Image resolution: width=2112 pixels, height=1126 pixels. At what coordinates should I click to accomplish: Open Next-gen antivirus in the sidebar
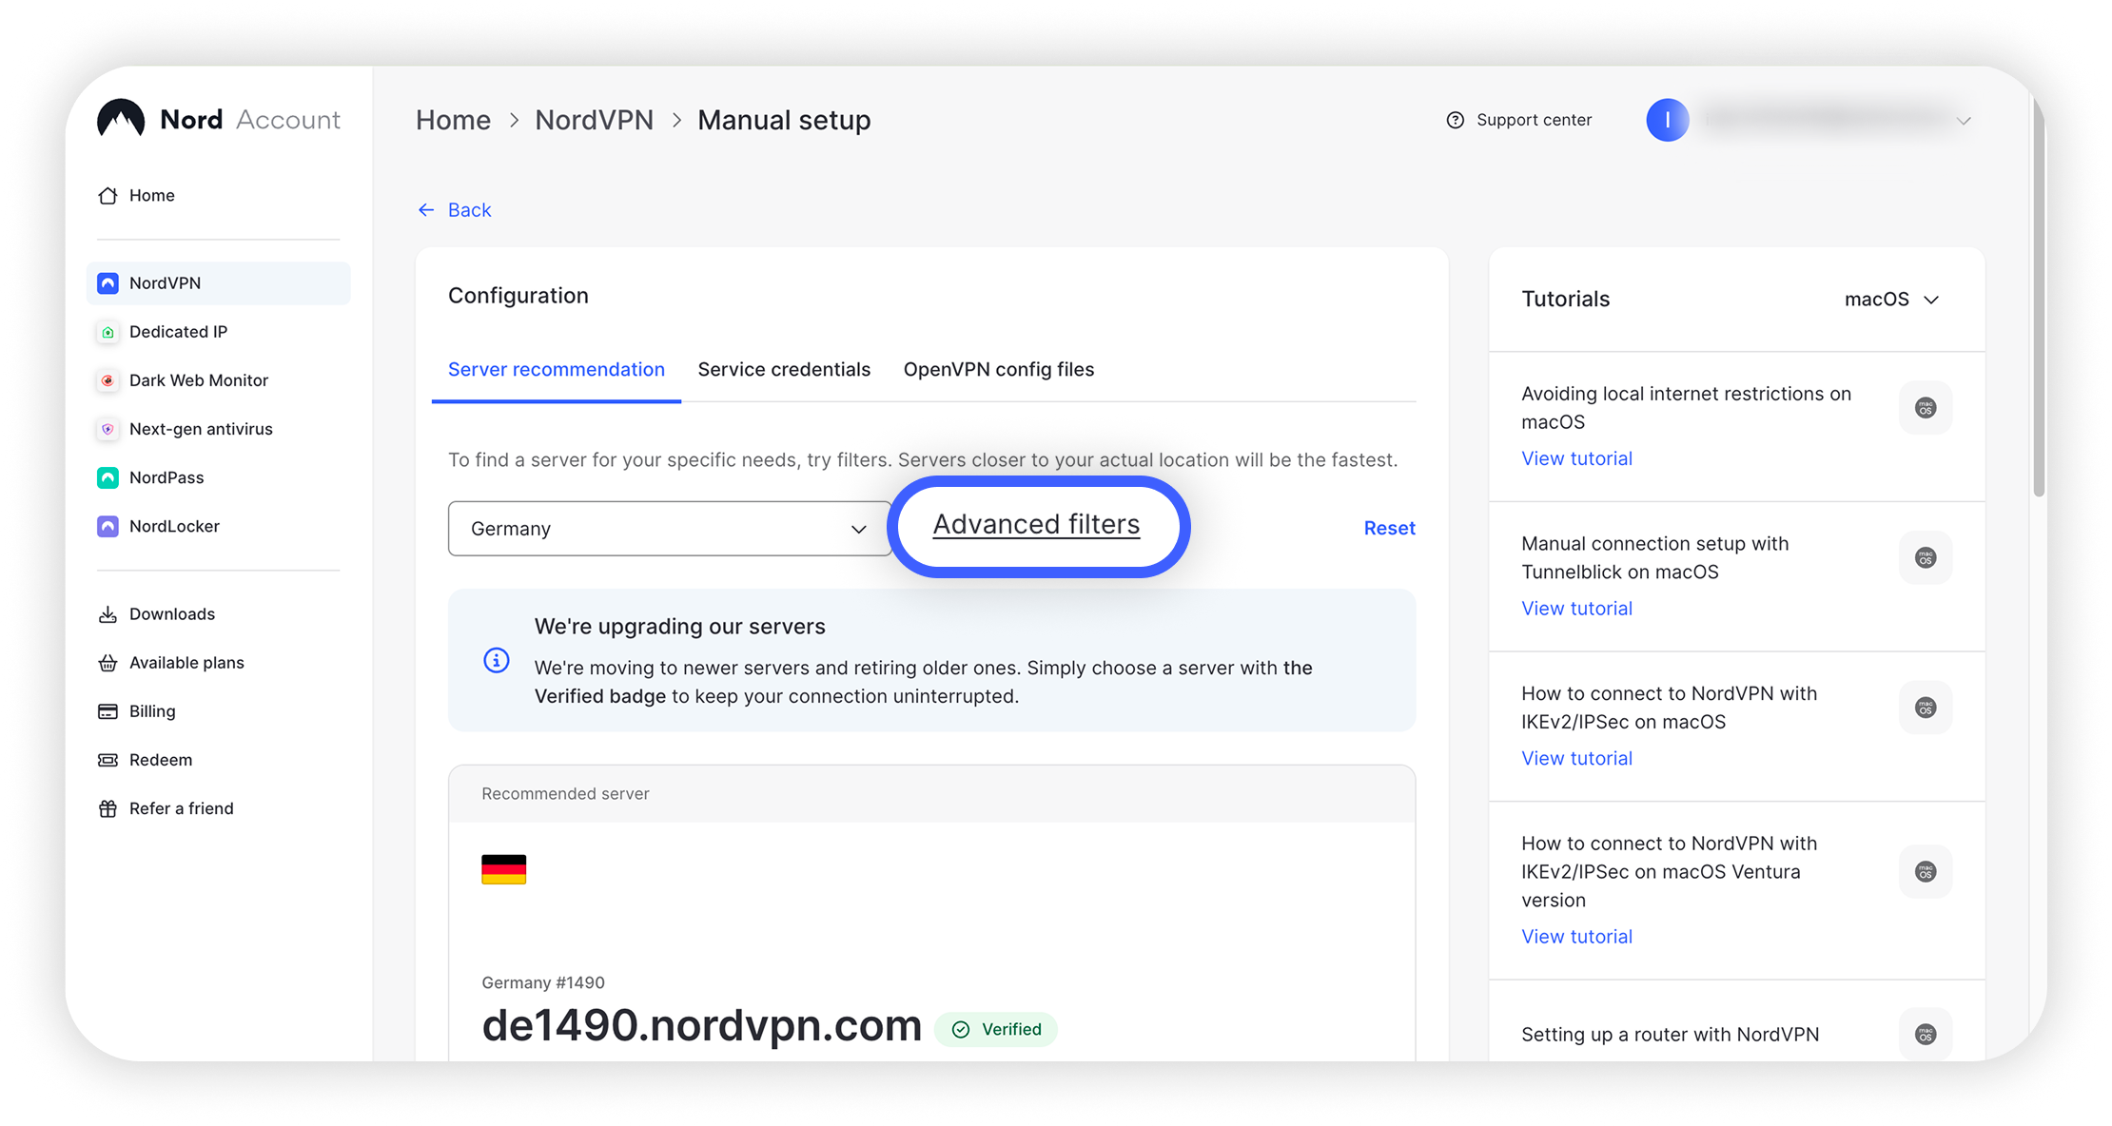(x=185, y=429)
